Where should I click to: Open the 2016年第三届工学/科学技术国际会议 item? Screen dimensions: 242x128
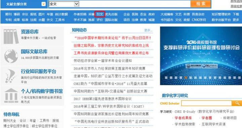[x=109, y=106]
